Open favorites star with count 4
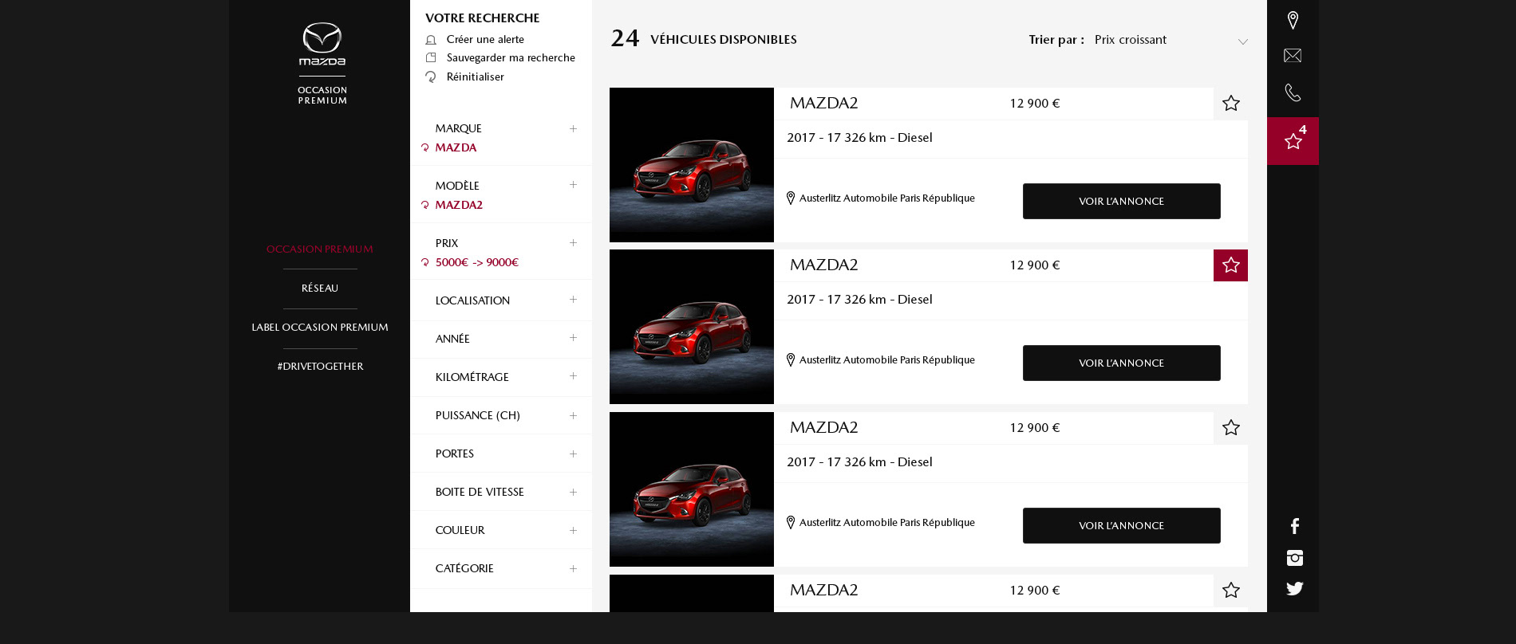Viewport: 1516px width, 644px height. pyautogui.click(x=1293, y=141)
